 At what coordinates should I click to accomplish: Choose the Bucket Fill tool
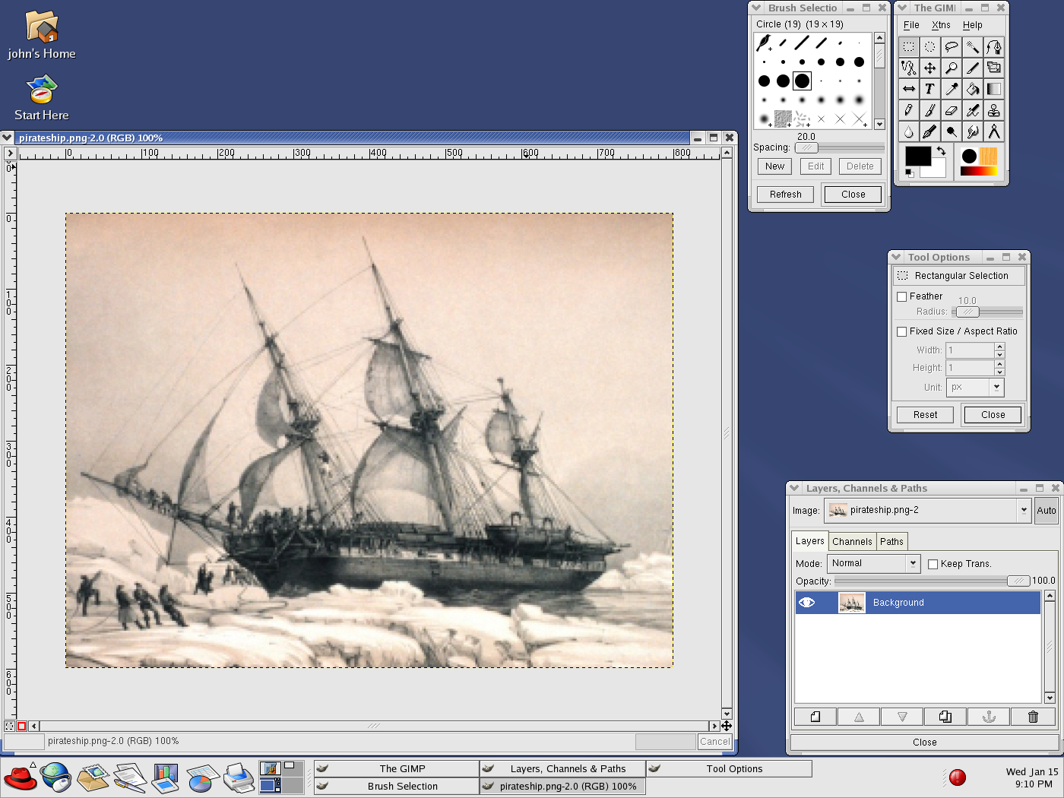click(972, 89)
